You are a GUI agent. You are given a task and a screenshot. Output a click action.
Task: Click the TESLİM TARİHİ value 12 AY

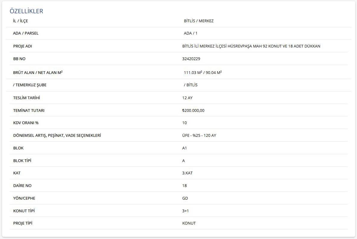[187, 98]
